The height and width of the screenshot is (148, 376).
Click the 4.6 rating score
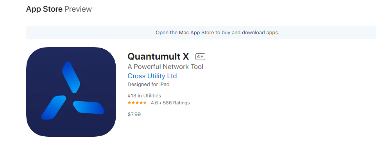coord(154,103)
